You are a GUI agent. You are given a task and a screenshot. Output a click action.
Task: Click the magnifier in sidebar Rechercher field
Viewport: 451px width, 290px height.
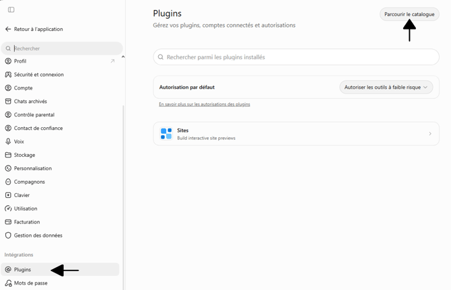tap(8, 48)
